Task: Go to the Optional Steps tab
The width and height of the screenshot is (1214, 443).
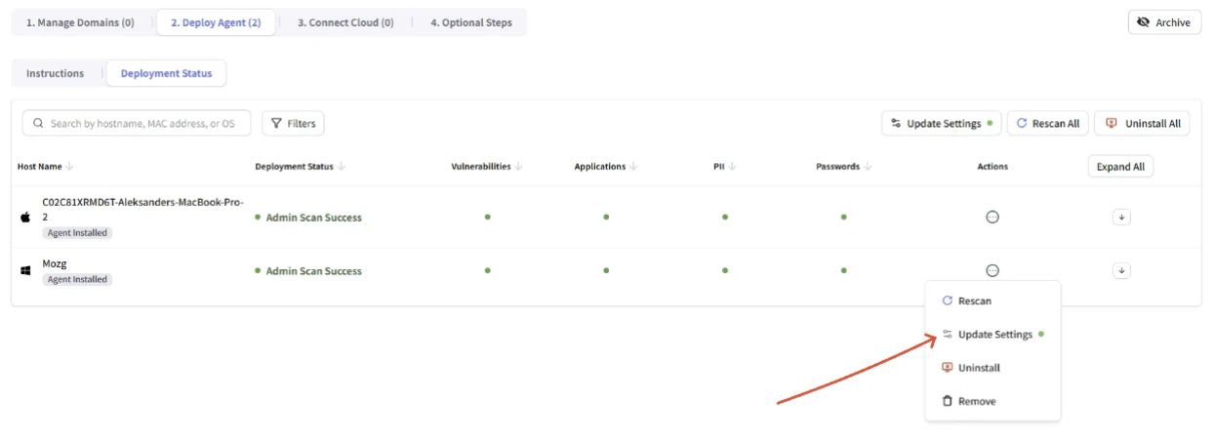Action: click(x=470, y=22)
